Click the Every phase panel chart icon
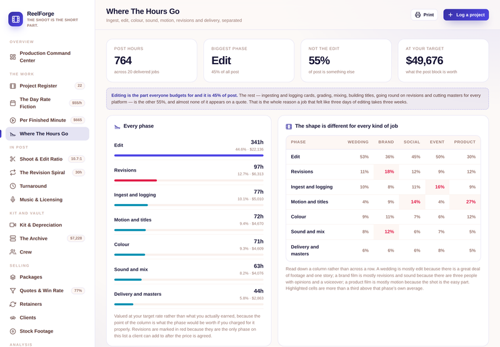 click(x=117, y=127)
